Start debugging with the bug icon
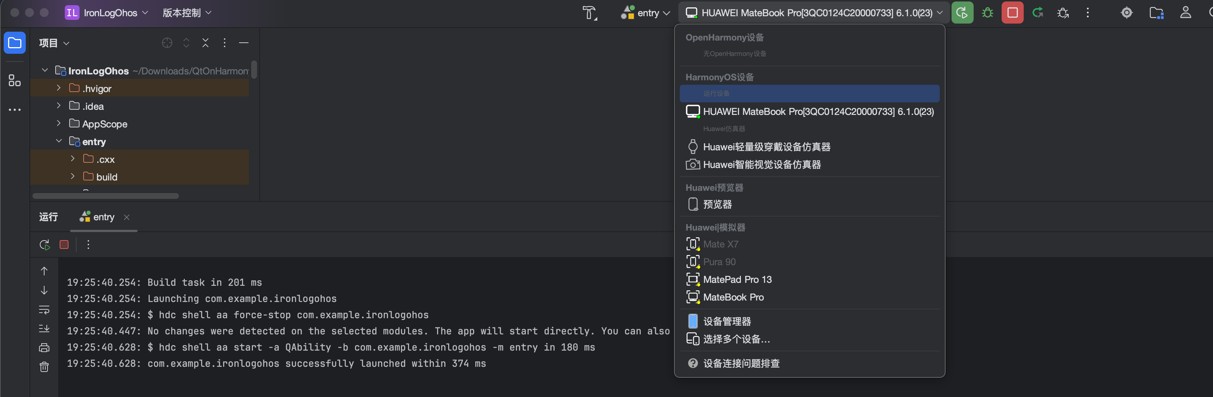1213x397 pixels. 987,13
